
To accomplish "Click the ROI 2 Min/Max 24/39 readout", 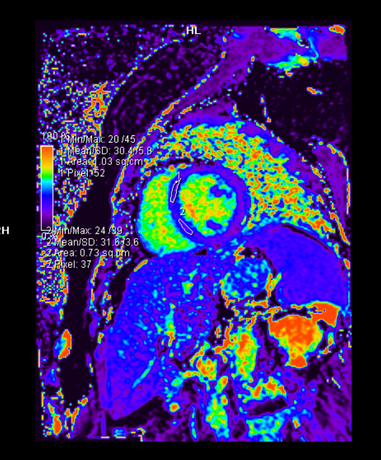I will [x=91, y=231].
